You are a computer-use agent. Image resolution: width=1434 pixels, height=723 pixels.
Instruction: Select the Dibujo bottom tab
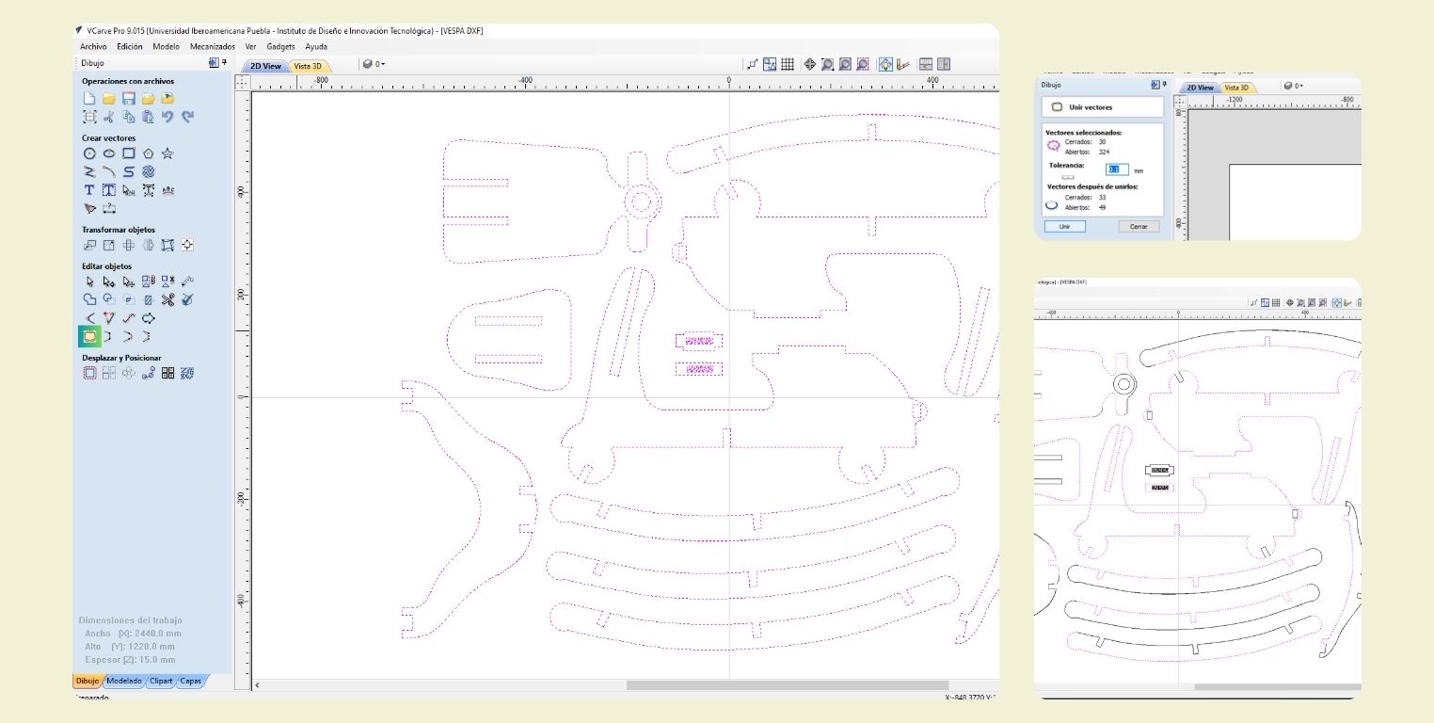pos(87,681)
